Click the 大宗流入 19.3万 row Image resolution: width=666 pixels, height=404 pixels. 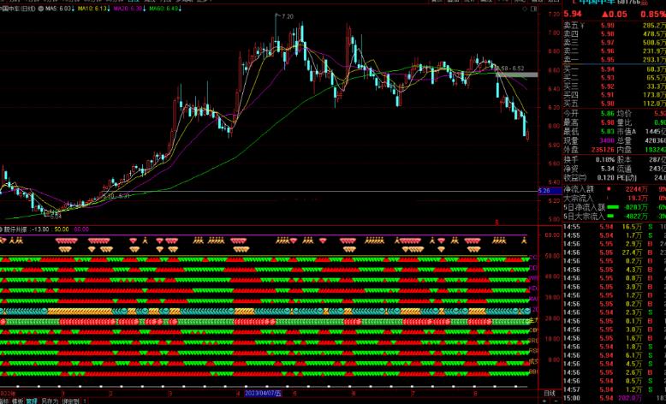615,198
